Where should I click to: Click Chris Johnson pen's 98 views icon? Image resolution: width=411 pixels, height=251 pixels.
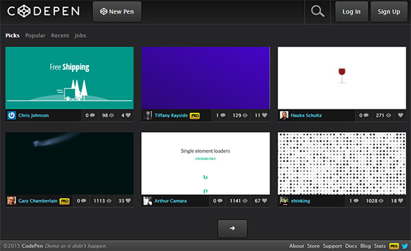(112, 116)
